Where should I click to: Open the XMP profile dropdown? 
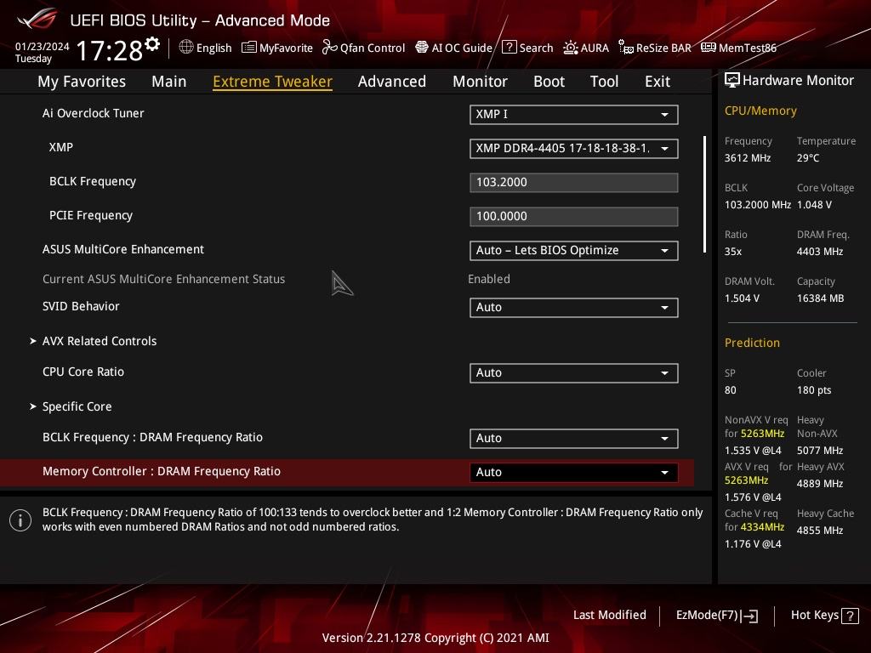[574, 148]
